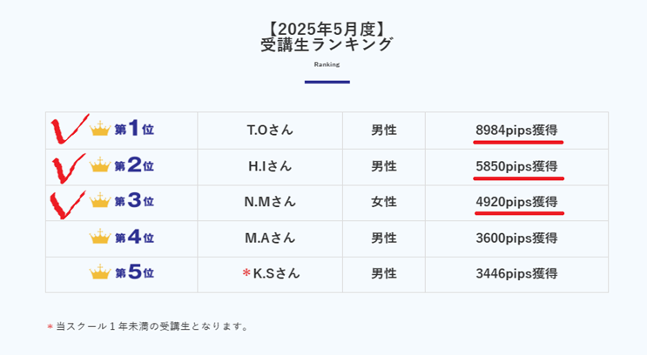Click the 女性 cell in third row
Image resolution: width=647 pixels, height=355 pixels.
coord(384,203)
